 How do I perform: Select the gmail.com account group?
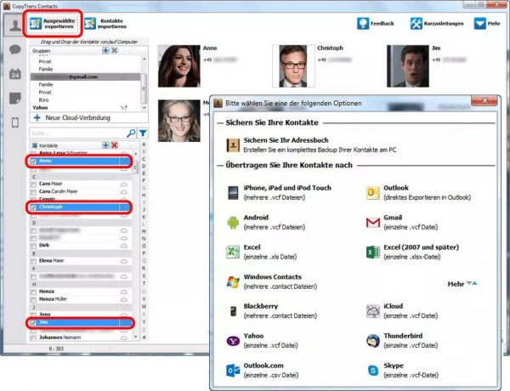(86, 76)
